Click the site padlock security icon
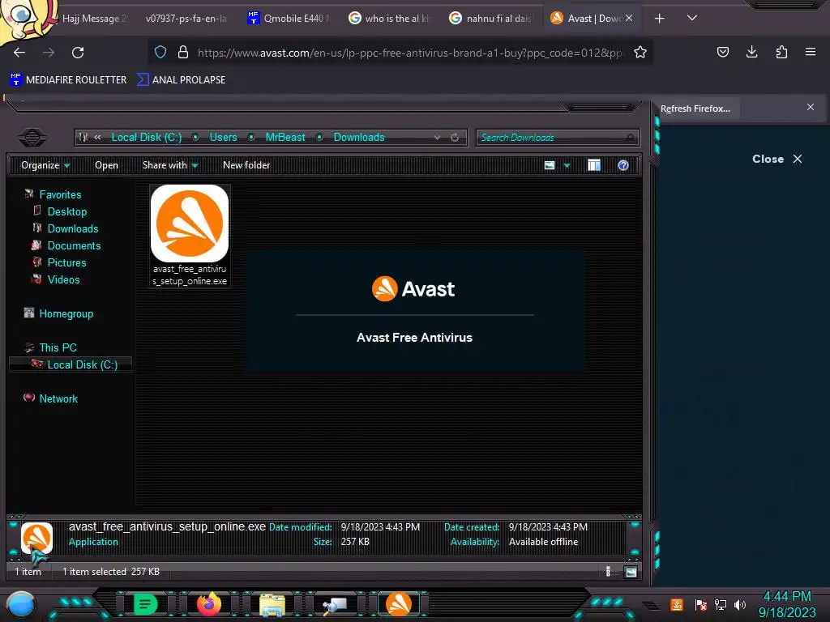The height and width of the screenshot is (622, 830). [x=183, y=53]
